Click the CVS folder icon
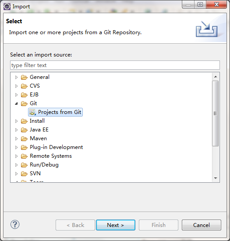 click(x=24, y=86)
